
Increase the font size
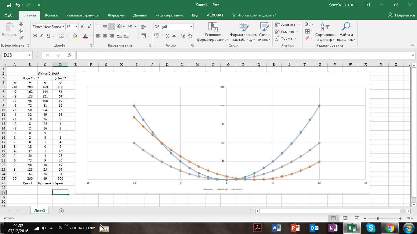(82, 27)
